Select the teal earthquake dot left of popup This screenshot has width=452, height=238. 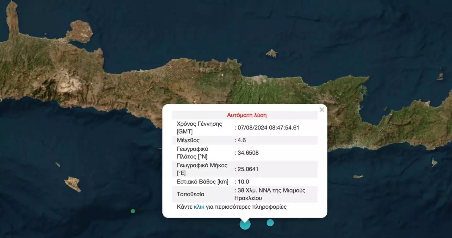[x=133, y=211]
